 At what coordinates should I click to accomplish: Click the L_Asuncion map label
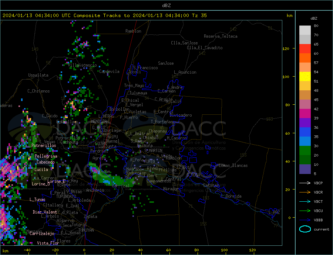[x=185, y=72]
